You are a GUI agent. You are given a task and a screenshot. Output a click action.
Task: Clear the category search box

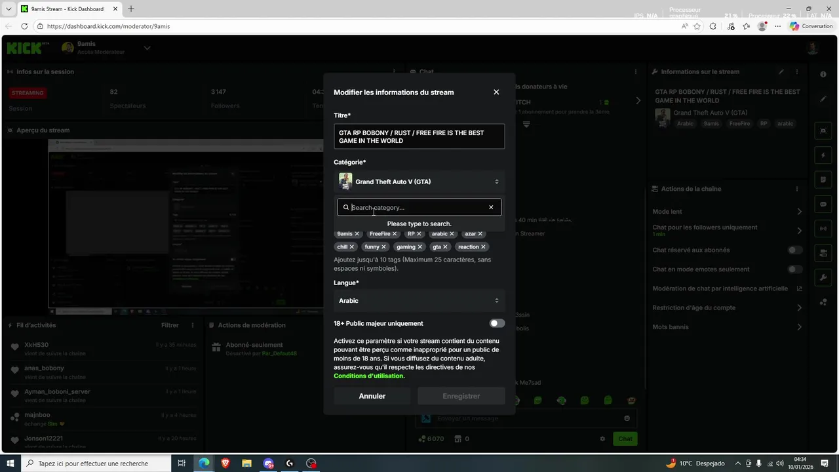click(491, 207)
